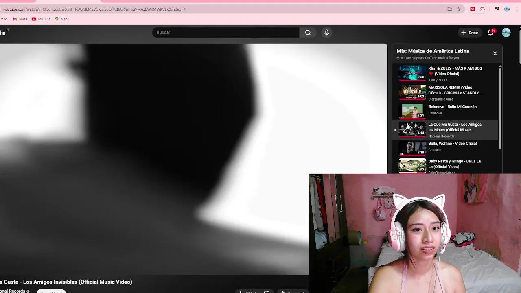
Task: Click the Crear button
Action: (470, 33)
